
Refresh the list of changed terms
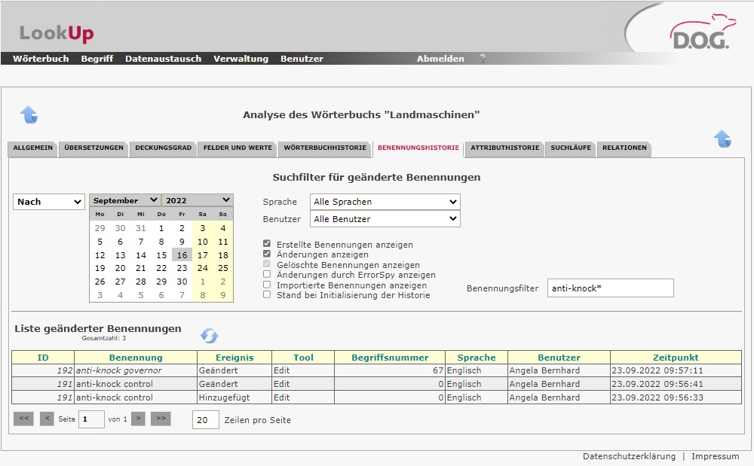pyautogui.click(x=209, y=336)
